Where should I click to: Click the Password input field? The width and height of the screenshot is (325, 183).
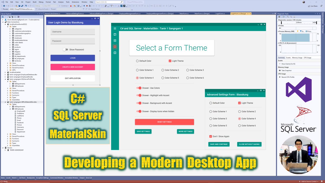(x=73, y=41)
